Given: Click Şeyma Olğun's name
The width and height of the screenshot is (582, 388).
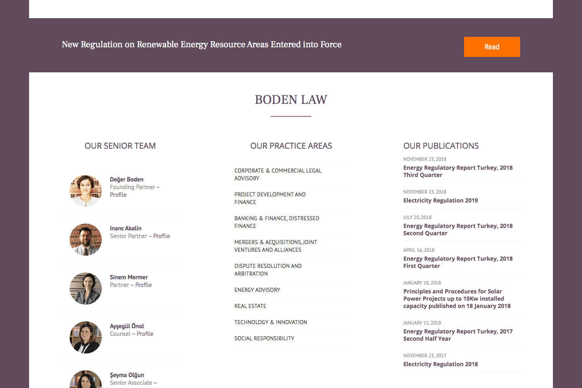Looking at the screenshot, I should pyautogui.click(x=127, y=375).
